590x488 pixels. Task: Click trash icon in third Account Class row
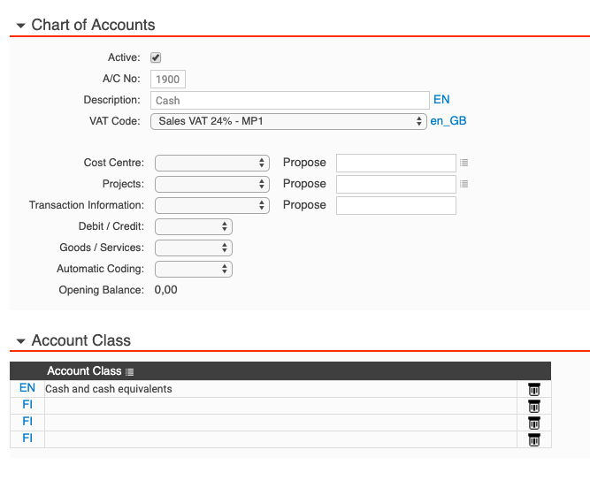pos(533,423)
